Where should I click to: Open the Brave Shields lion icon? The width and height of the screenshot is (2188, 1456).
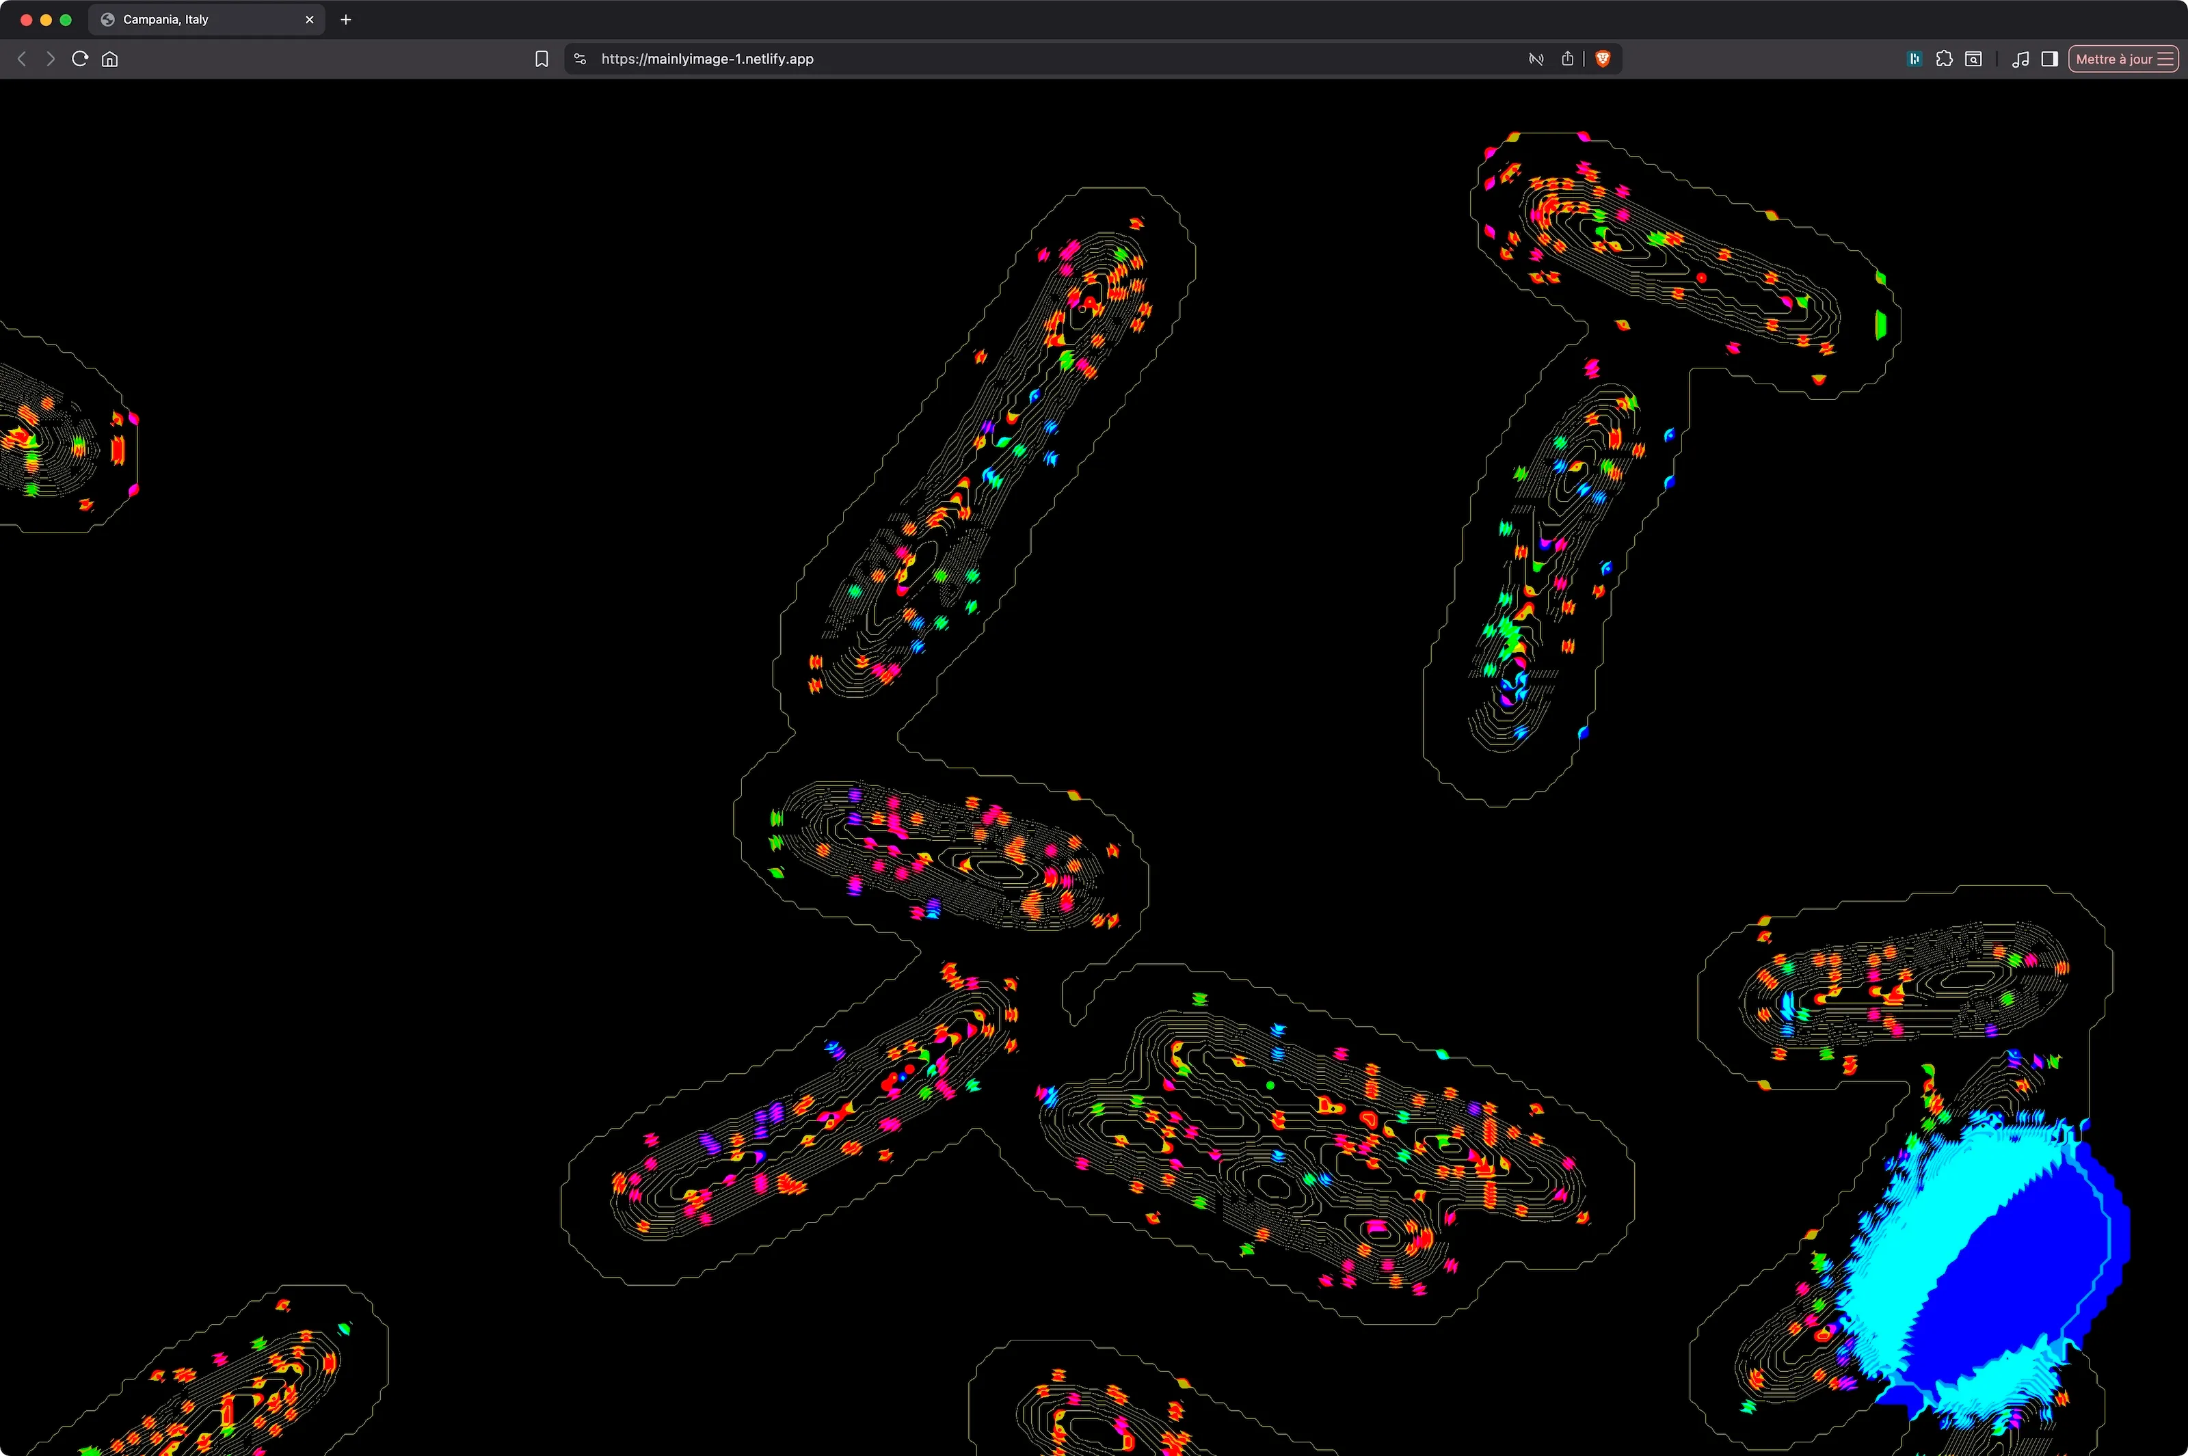click(1602, 59)
